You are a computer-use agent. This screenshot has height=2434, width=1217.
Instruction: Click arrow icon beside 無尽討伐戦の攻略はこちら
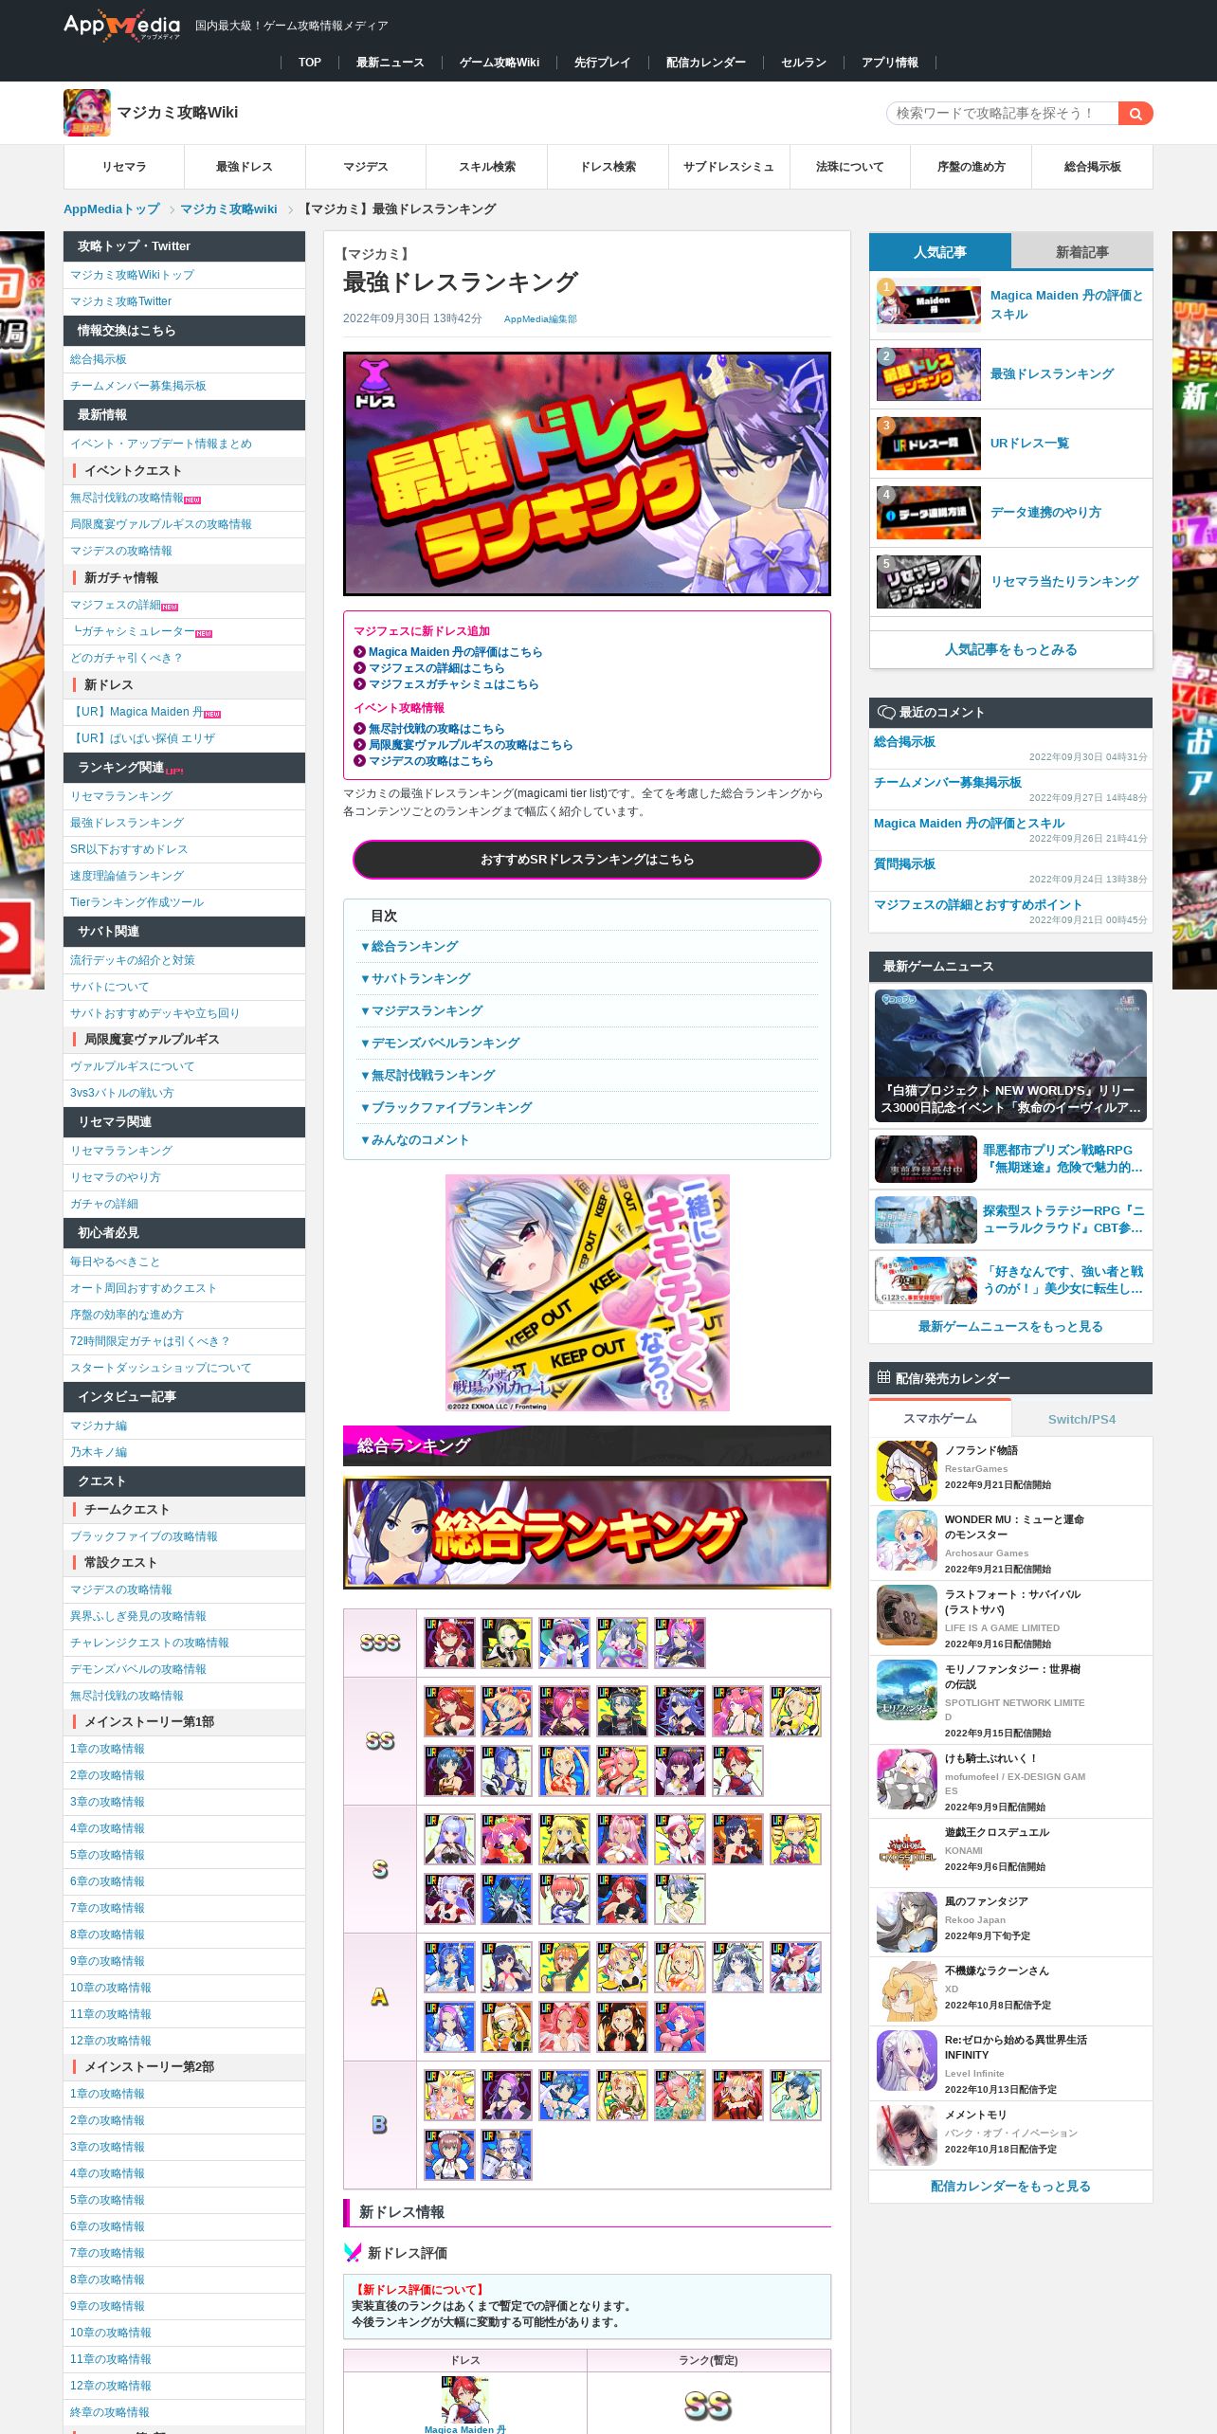pyautogui.click(x=359, y=729)
